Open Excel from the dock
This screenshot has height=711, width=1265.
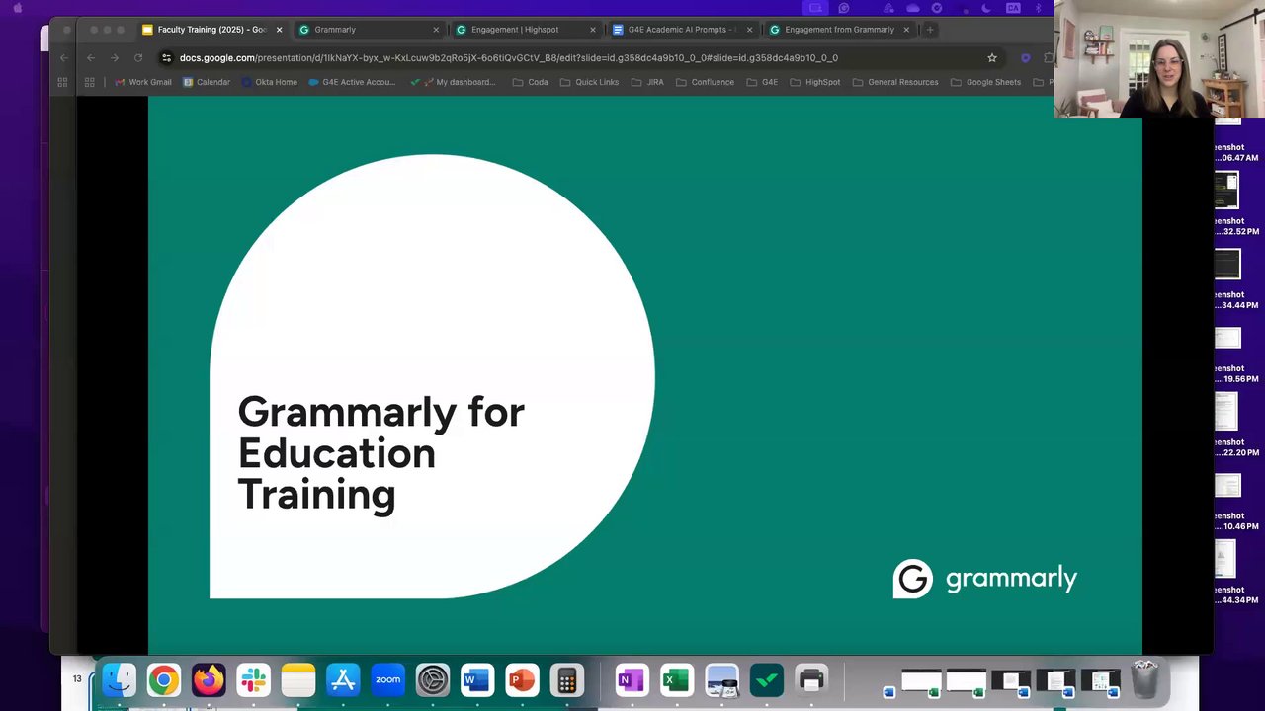pyautogui.click(x=677, y=680)
